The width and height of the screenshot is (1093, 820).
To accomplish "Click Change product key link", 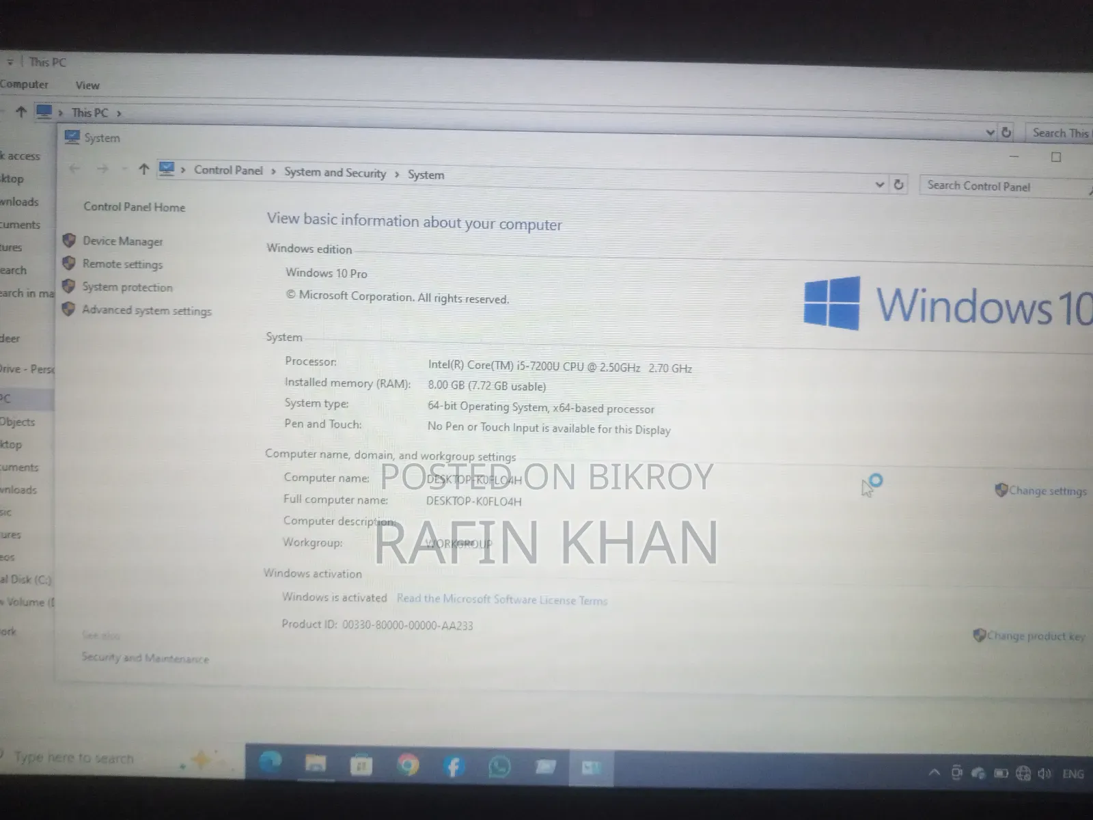I will 1036,636.
